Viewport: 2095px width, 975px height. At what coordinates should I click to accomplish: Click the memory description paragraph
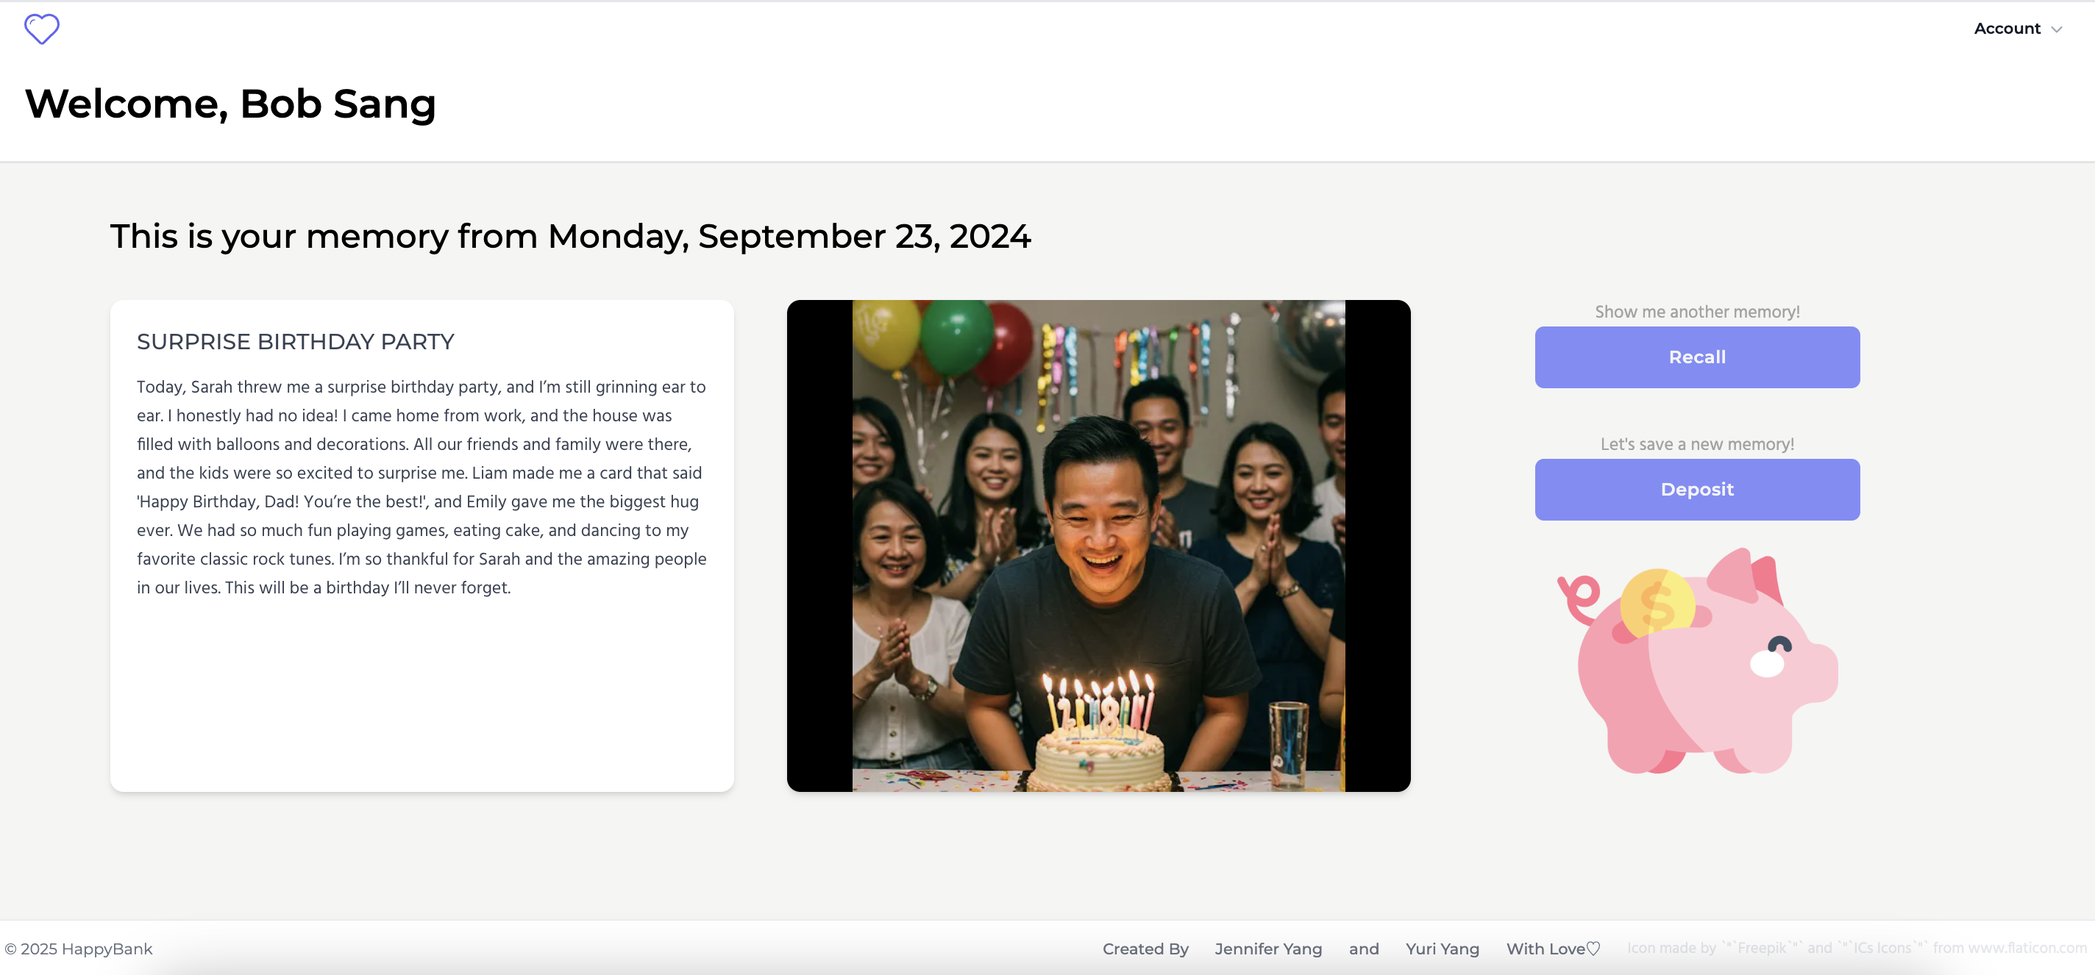[x=422, y=487]
